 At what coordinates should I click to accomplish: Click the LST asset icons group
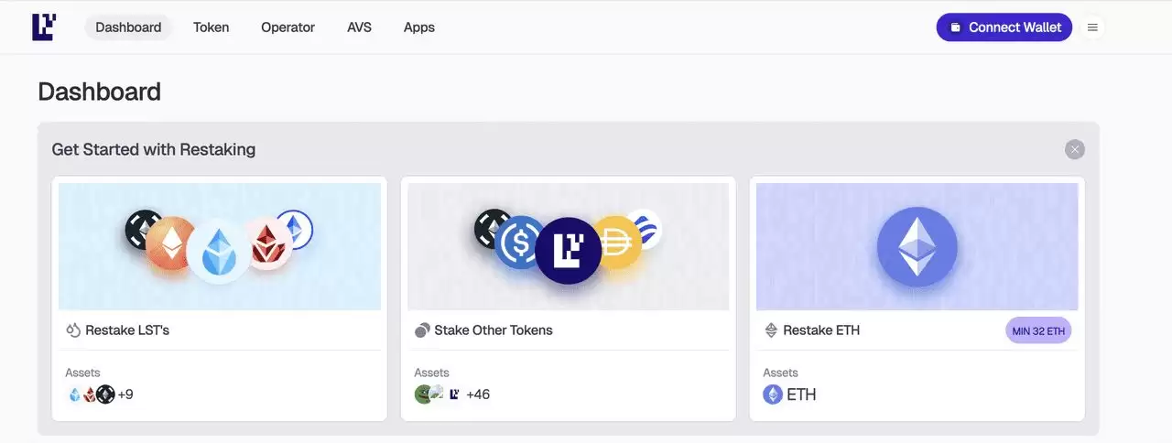pos(91,394)
